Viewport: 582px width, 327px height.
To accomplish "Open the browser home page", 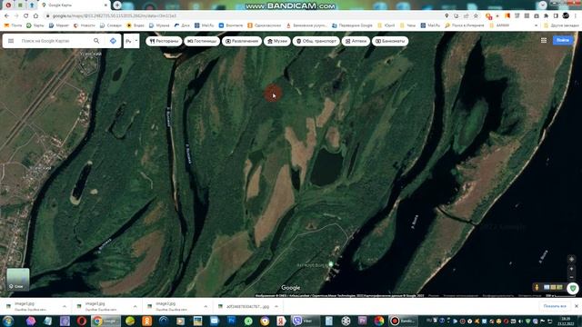I will click(x=35, y=16).
